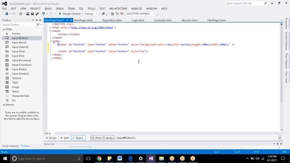The image size is (290, 163).
Task: Open the TOOLS menu
Action: pos(92,9)
